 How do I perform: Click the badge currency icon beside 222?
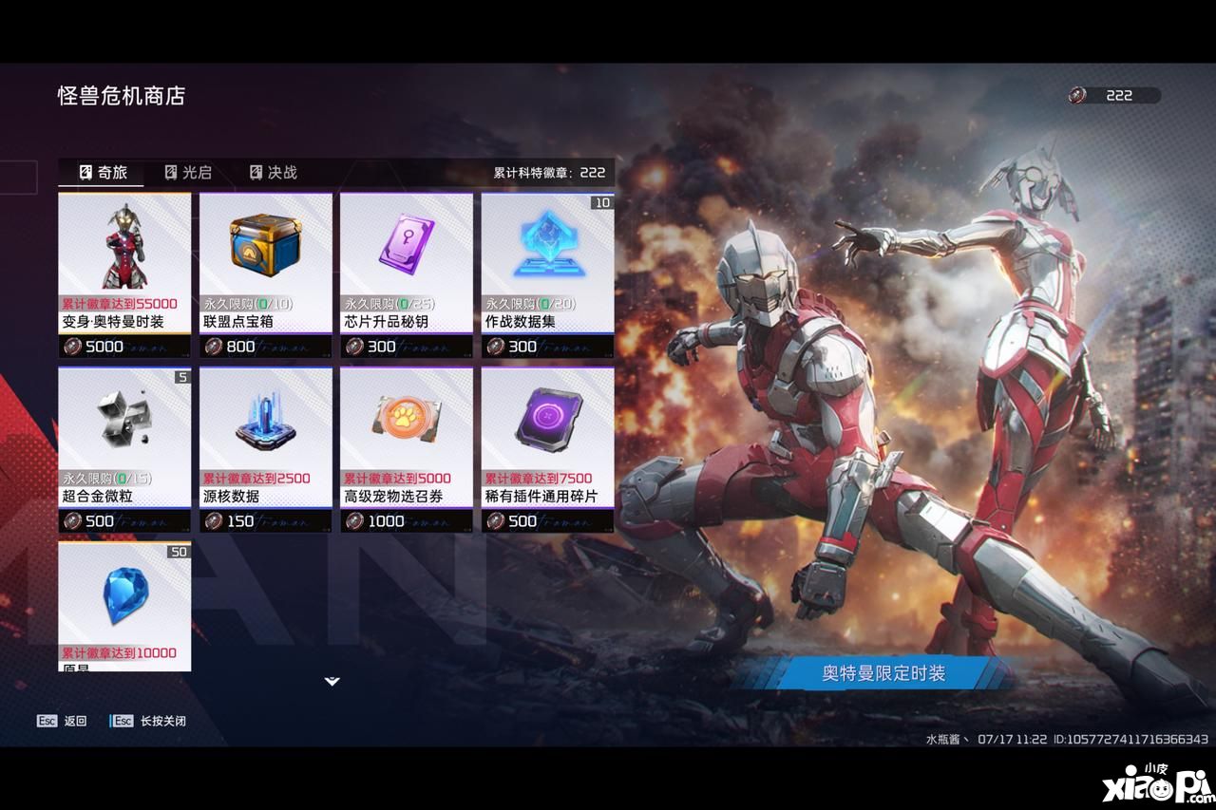1078,95
